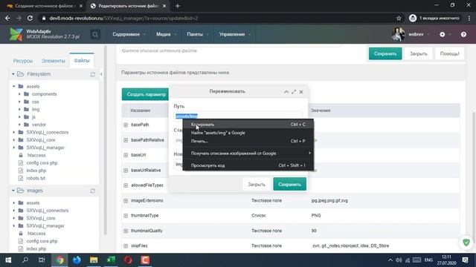476x267 pixels.
Task: Close the Rename dialog with X
Action: pos(301,92)
